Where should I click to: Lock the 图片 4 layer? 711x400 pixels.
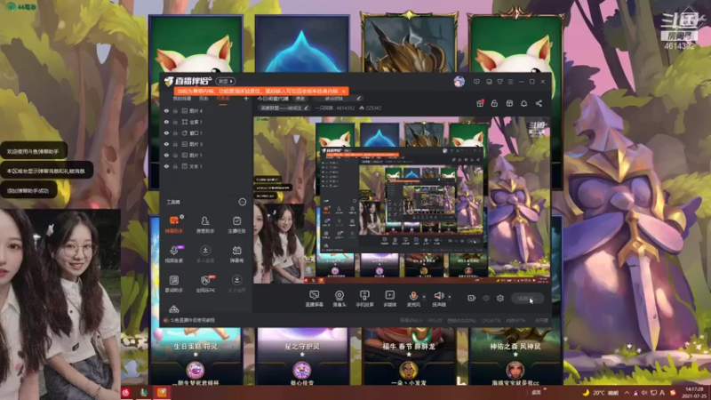click(x=175, y=110)
